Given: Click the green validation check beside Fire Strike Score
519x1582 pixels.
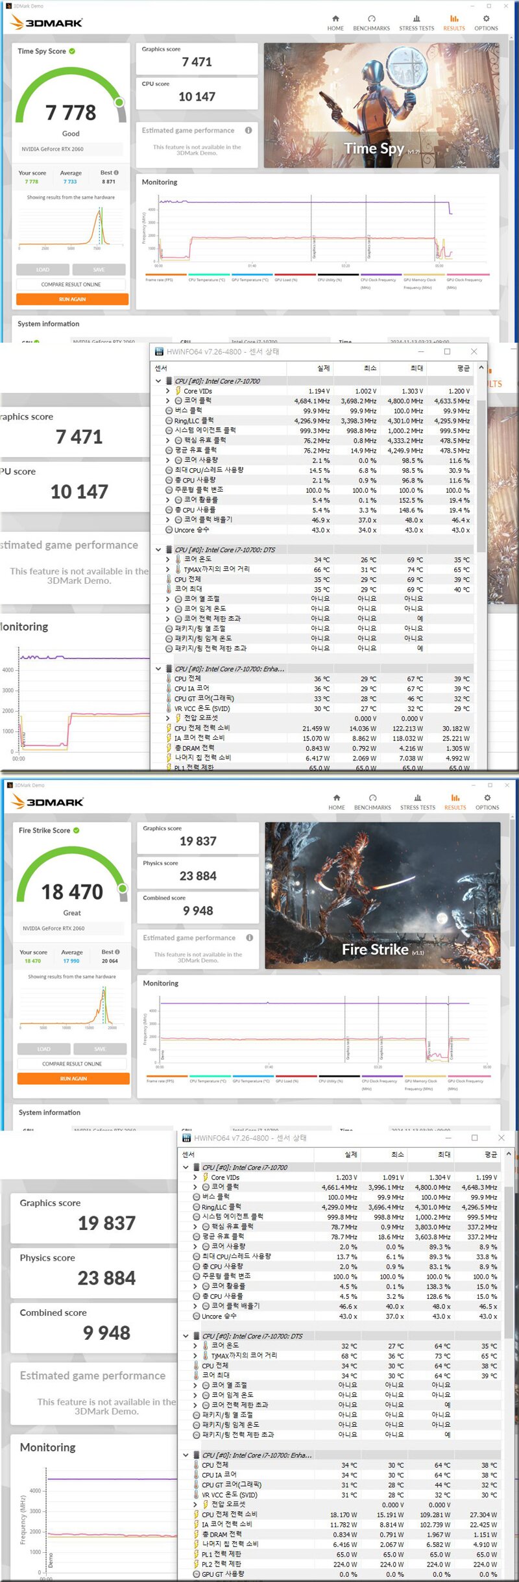Looking at the screenshot, I should [76, 831].
